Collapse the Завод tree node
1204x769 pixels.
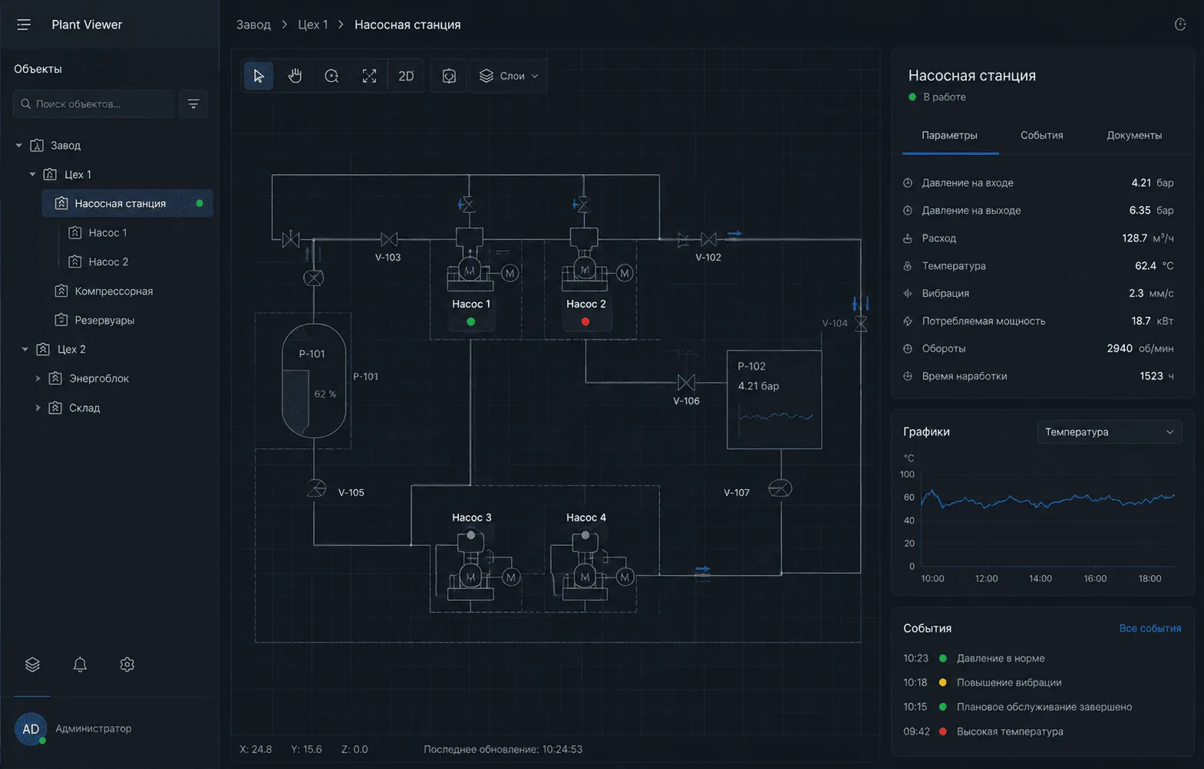click(18, 145)
